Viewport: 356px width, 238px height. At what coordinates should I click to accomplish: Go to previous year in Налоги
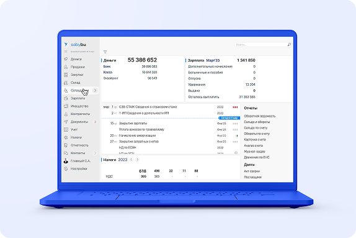coord(131,160)
